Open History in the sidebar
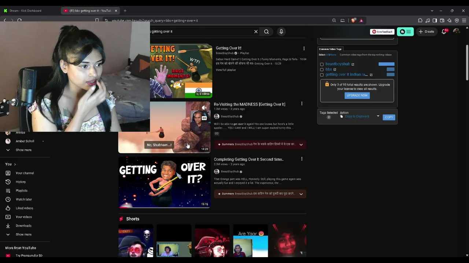 click(21, 182)
